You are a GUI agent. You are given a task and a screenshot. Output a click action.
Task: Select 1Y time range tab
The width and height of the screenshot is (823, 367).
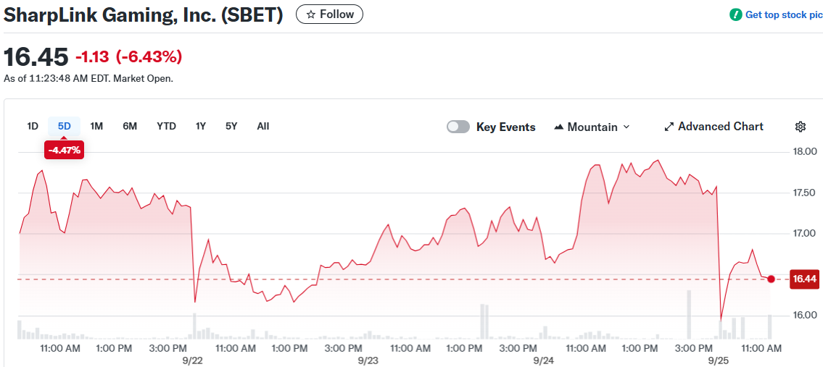pyautogui.click(x=201, y=127)
